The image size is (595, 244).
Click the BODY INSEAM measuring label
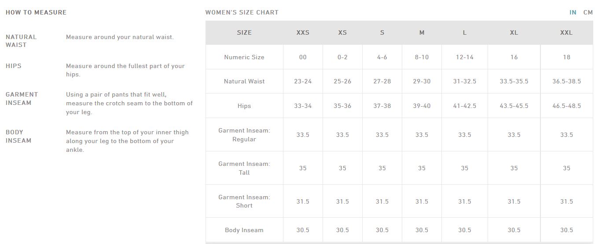click(x=18, y=136)
